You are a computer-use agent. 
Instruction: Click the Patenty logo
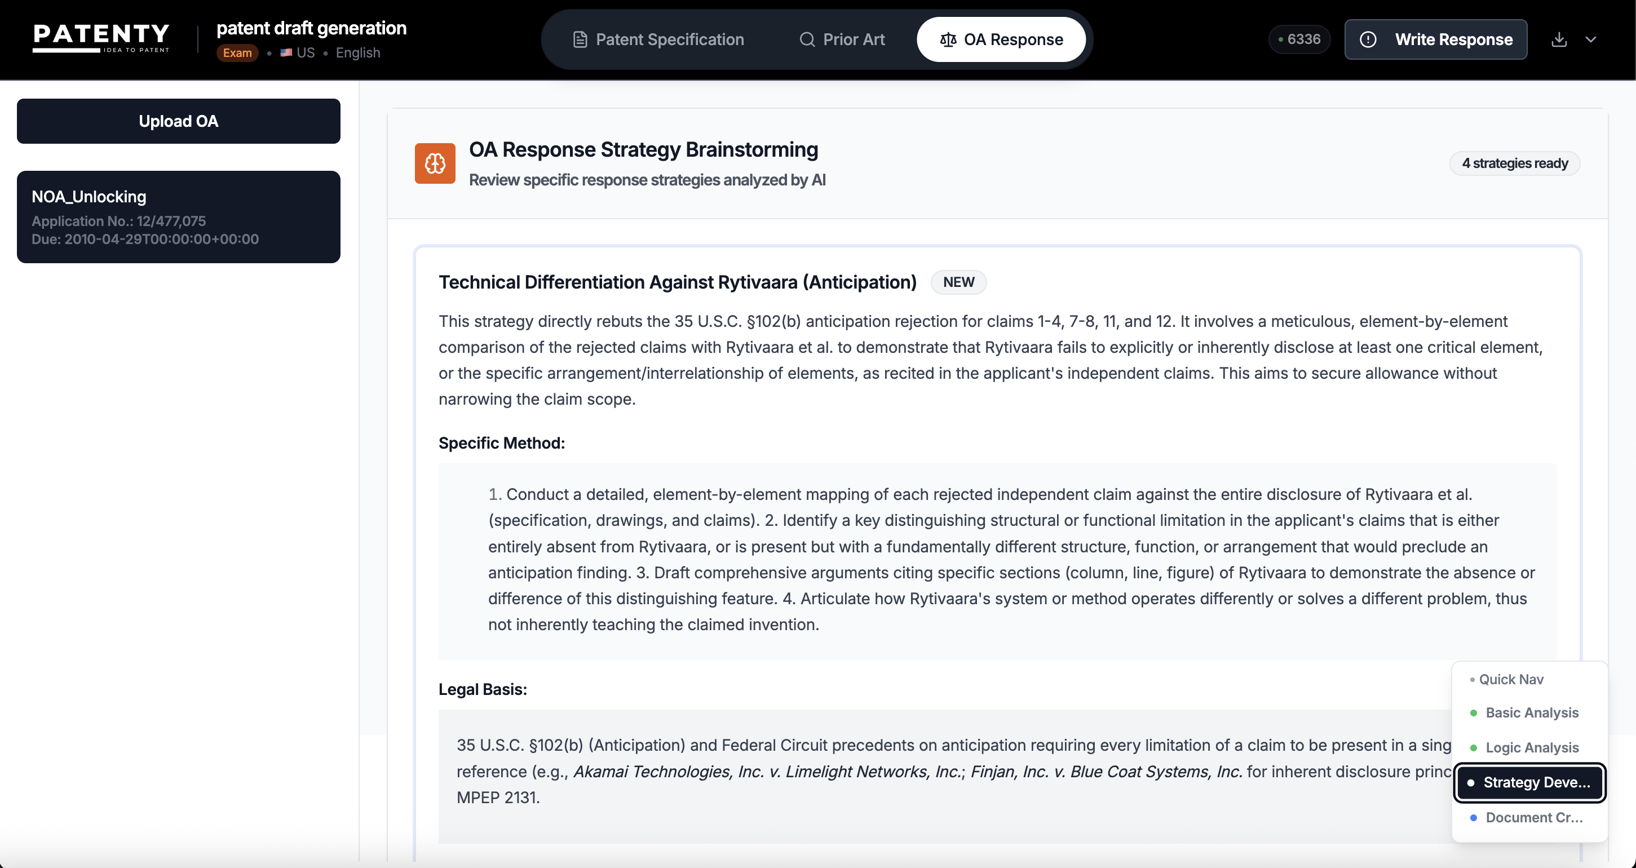101,38
